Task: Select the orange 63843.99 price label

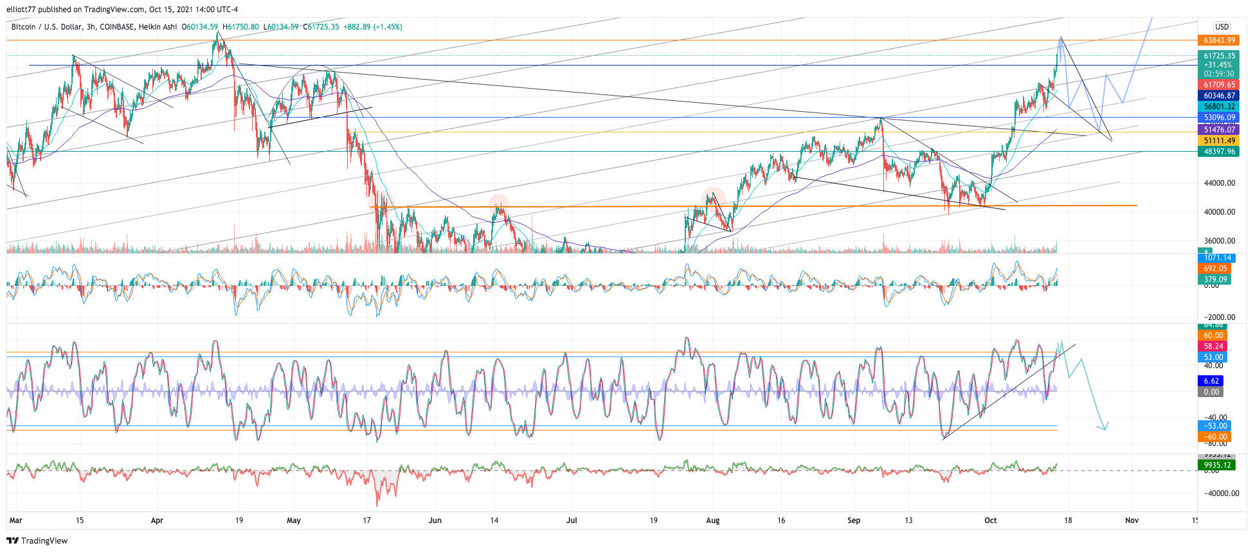Action: pos(1219,40)
